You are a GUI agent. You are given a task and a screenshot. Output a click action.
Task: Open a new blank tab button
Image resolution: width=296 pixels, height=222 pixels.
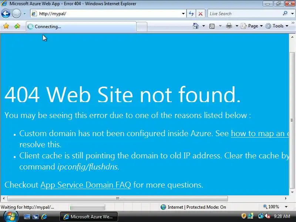(x=142, y=27)
